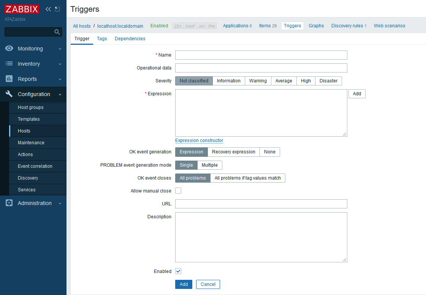Screen dimensions: 426x295
Task: Click inside the Name input field
Action: point(261,55)
